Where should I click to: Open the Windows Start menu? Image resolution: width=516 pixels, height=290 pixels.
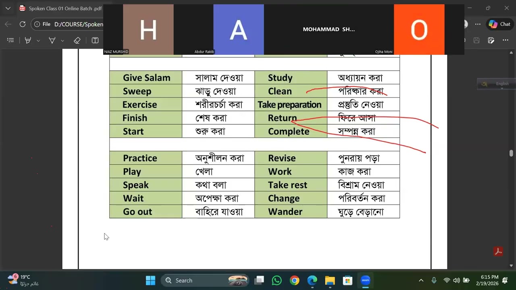150,280
